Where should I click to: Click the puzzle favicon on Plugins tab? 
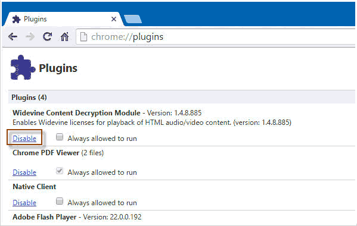click(17, 19)
